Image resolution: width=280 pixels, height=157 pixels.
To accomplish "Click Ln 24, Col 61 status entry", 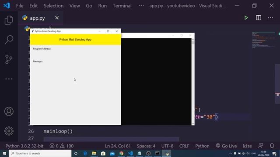I will (118, 146).
